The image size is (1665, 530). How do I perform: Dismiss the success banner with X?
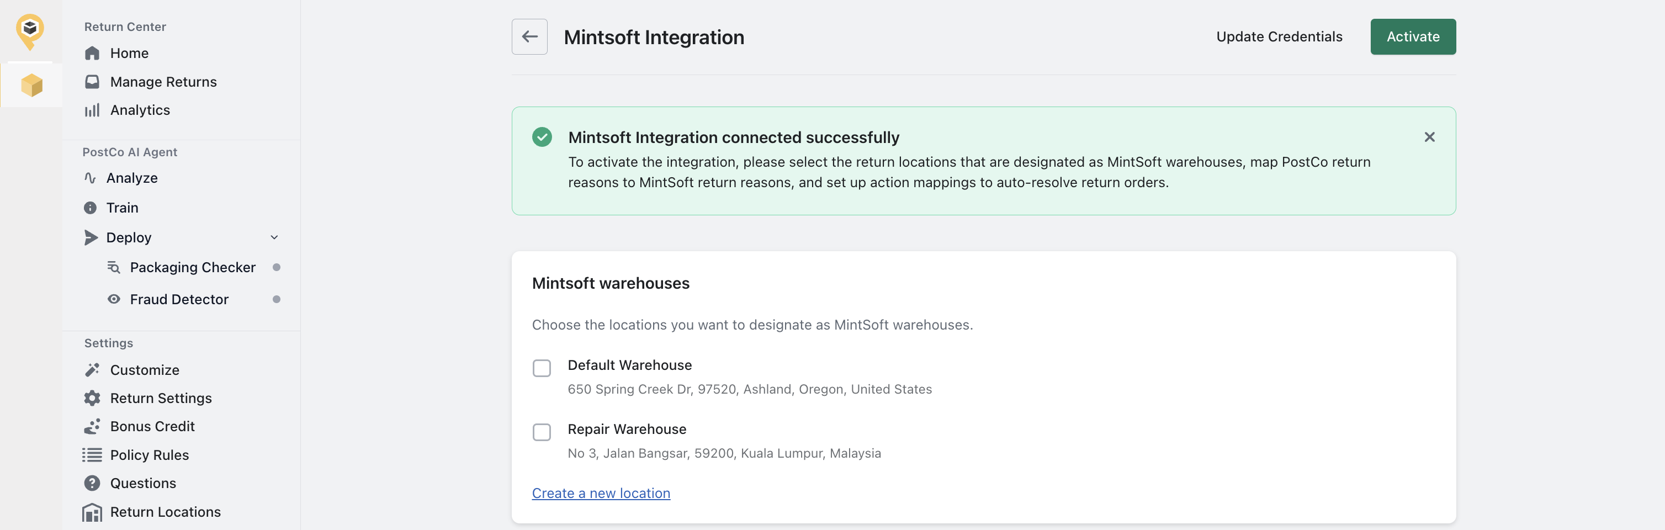1429,137
